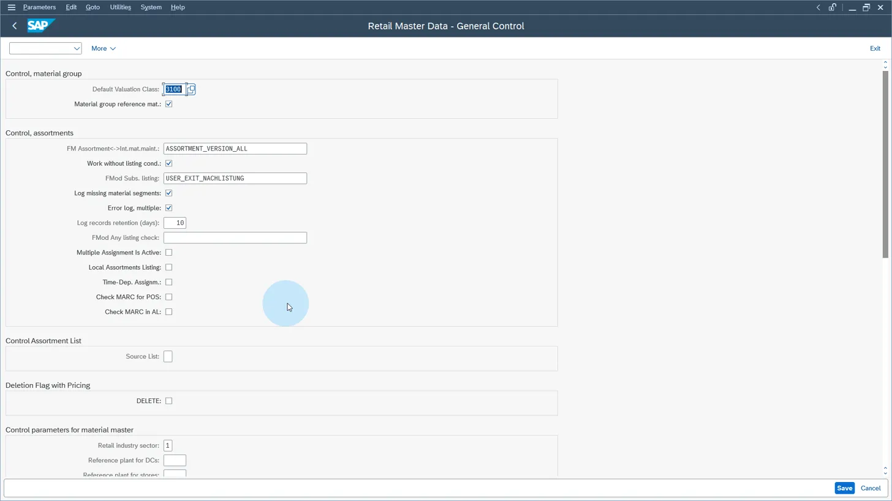Open the Edit menu

[71, 7]
